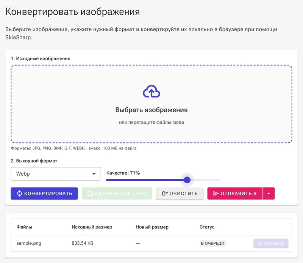Click the Конвертировать изображения page title
Image resolution: width=303 pixels, height=263 pixels.
tap(72, 12)
